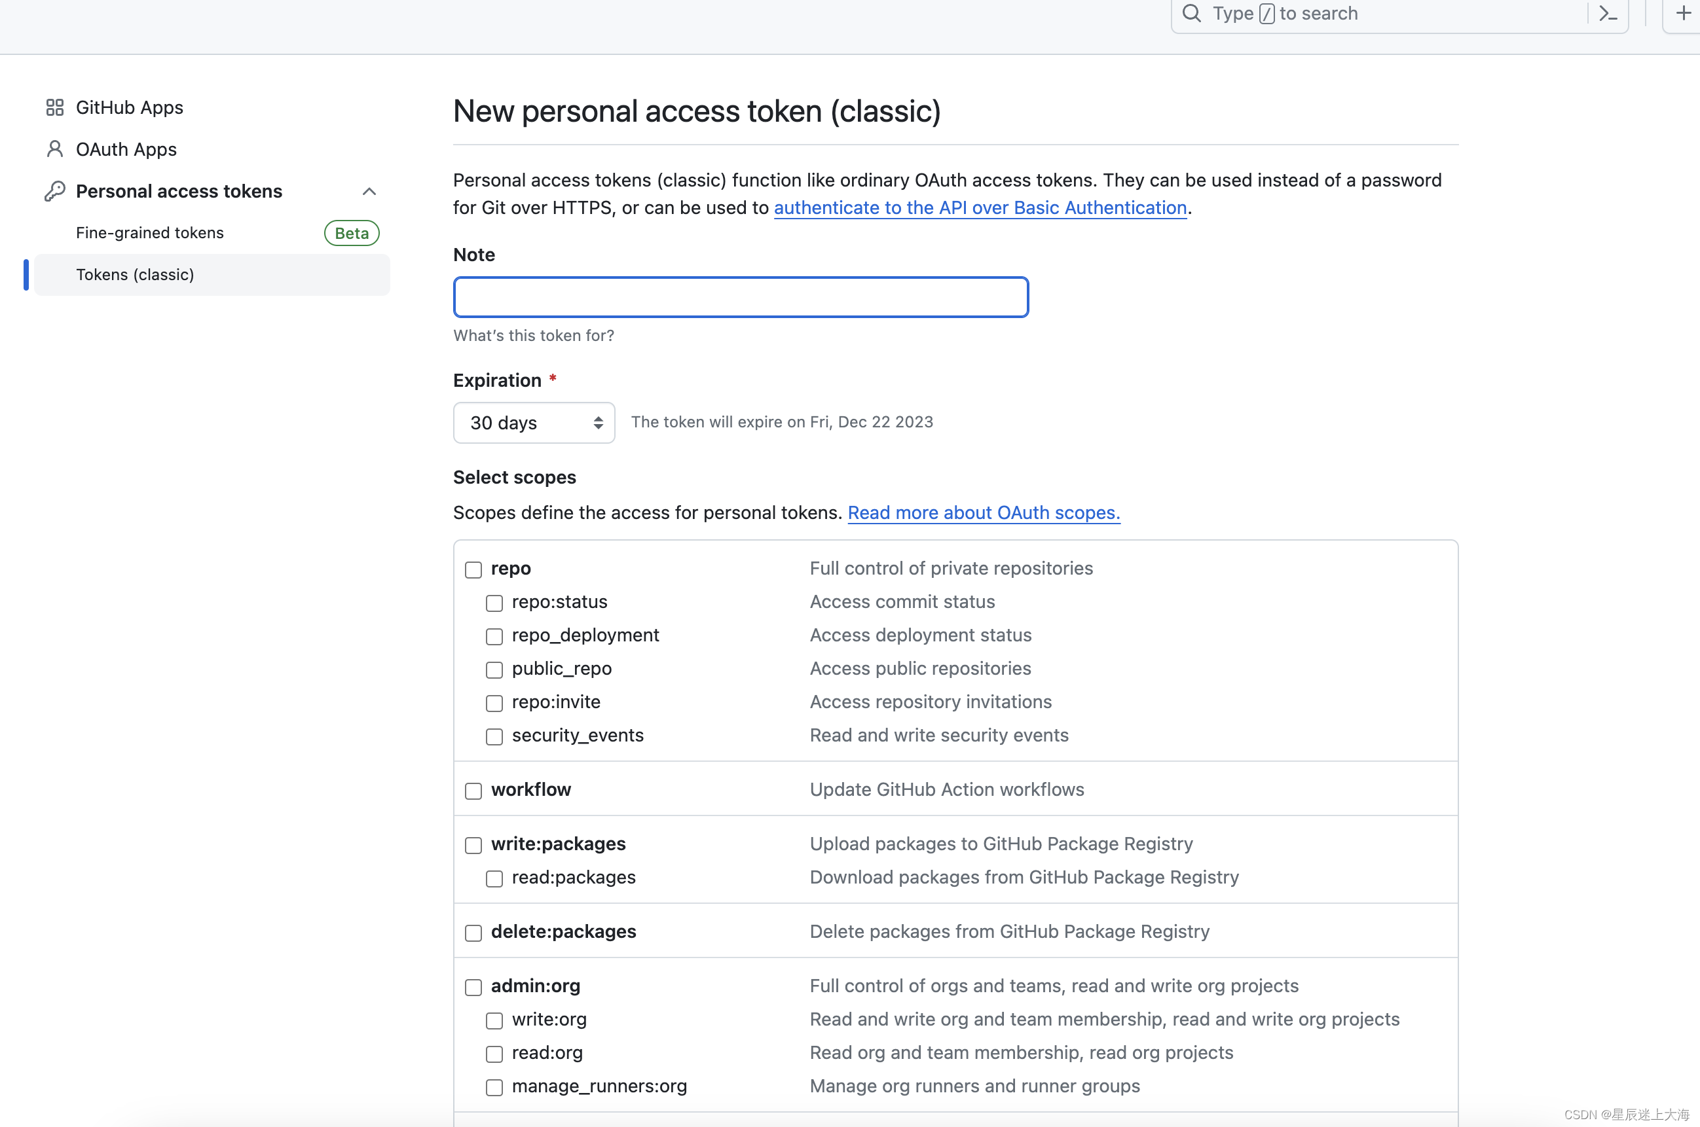Click the plus create-new icon

(1683, 14)
